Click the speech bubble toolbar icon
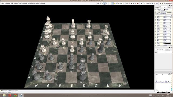 click(157, 4)
